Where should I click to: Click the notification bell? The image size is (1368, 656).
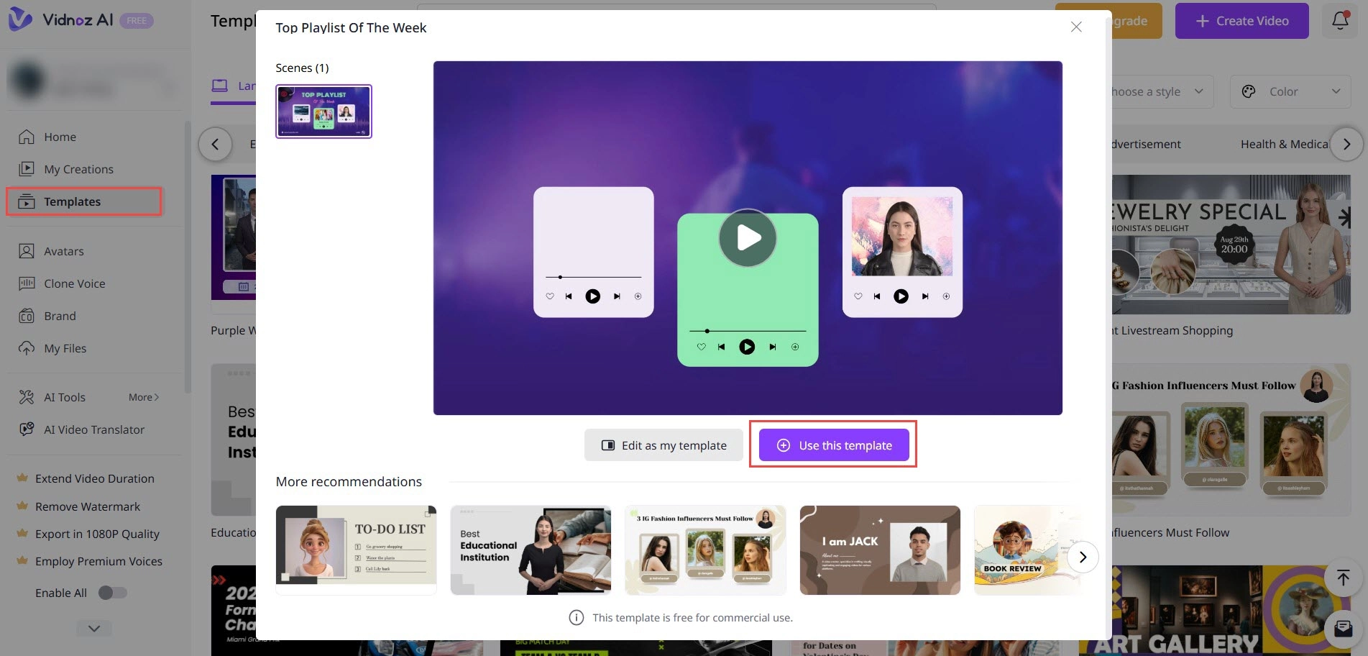(1339, 20)
